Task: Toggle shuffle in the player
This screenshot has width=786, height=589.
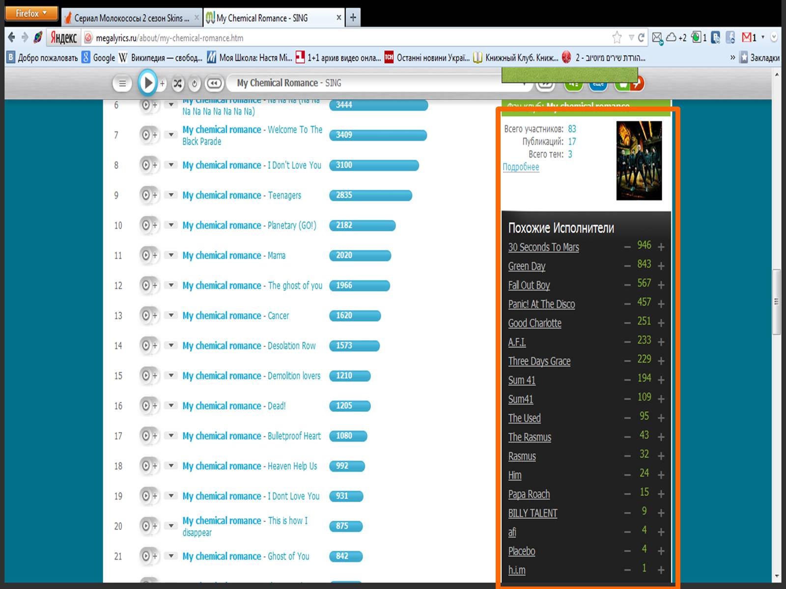Action: 177,83
